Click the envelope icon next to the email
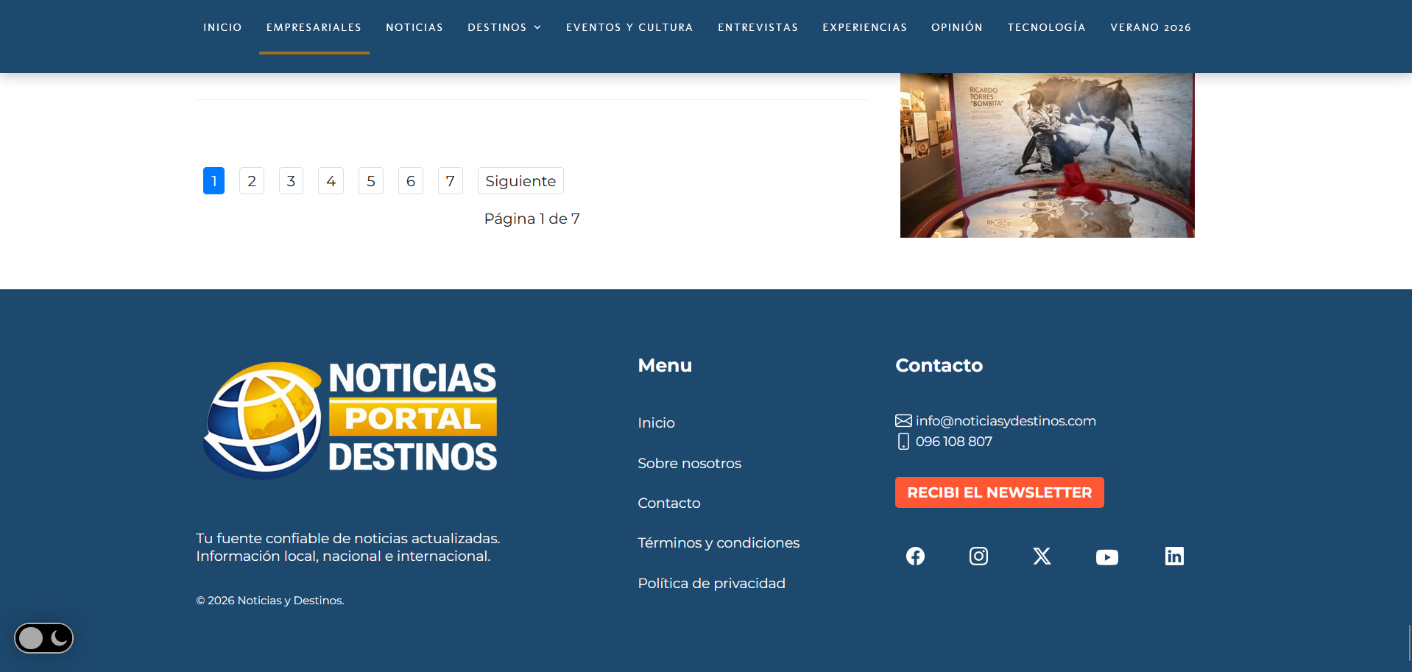 coord(903,420)
